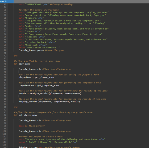Image resolution: width=149 pixels, height=148 pixels.
Task: Click 'def get_player_move' method definition
Action: coord(26,115)
